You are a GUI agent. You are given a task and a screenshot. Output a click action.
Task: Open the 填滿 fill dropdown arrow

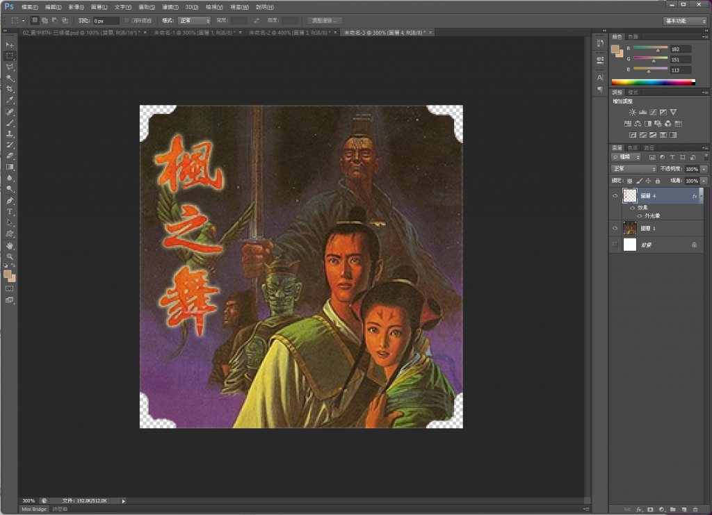pos(704,181)
